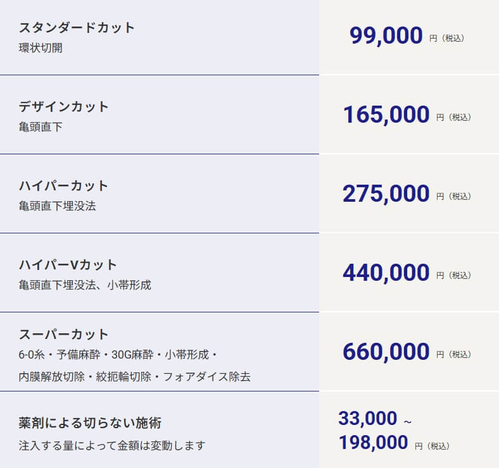Click the 内膜解放切除・絞扼輪切除 description line
499x468 pixels.
point(134,377)
